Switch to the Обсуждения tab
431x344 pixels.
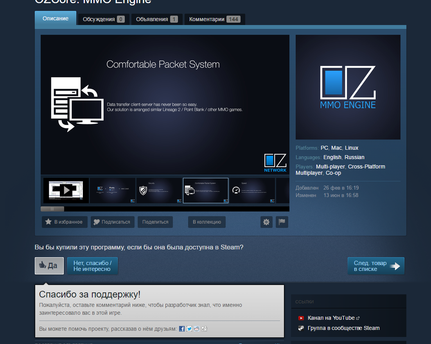point(104,19)
